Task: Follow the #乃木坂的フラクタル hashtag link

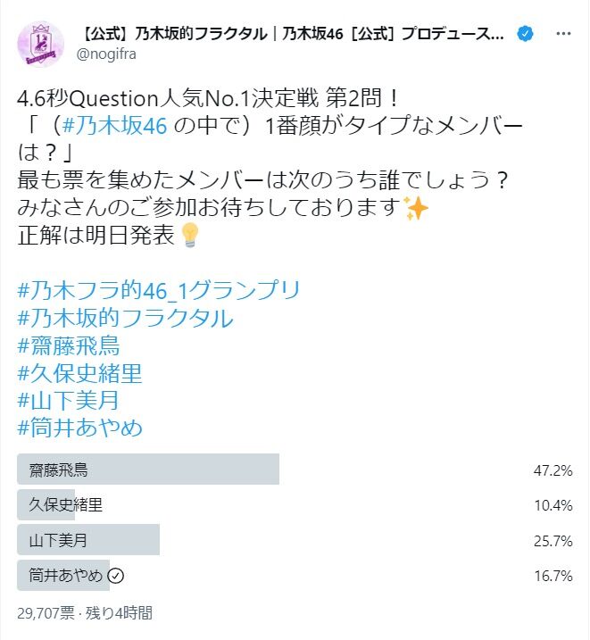Action: 125,318
